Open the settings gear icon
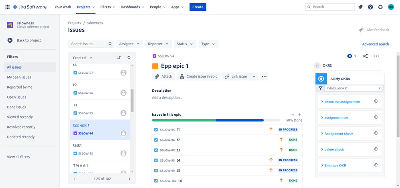 point(380,7)
